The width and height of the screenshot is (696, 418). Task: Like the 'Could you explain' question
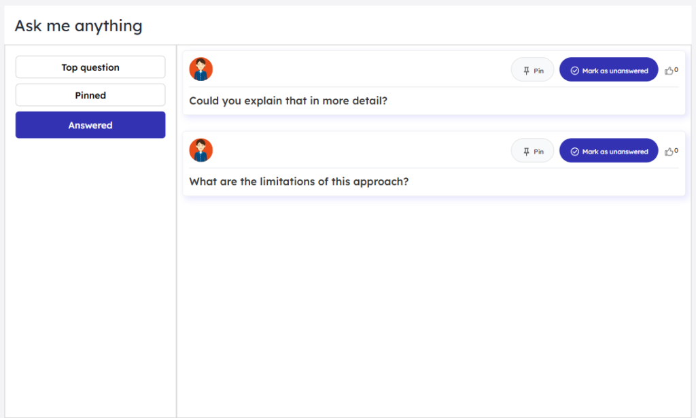669,71
